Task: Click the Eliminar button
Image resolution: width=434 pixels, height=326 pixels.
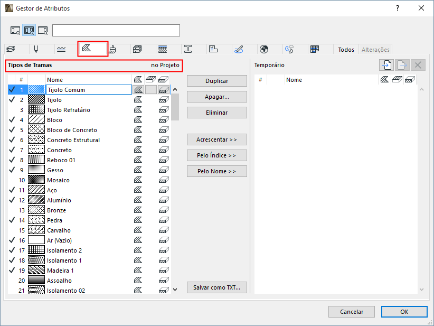Action: point(216,113)
